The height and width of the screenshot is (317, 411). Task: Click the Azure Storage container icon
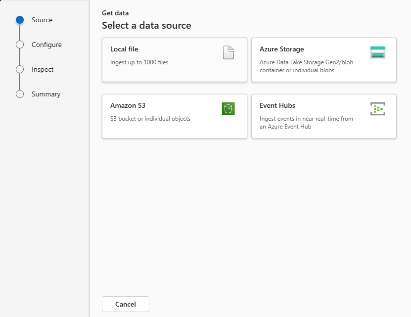click(x=377, y=52)
